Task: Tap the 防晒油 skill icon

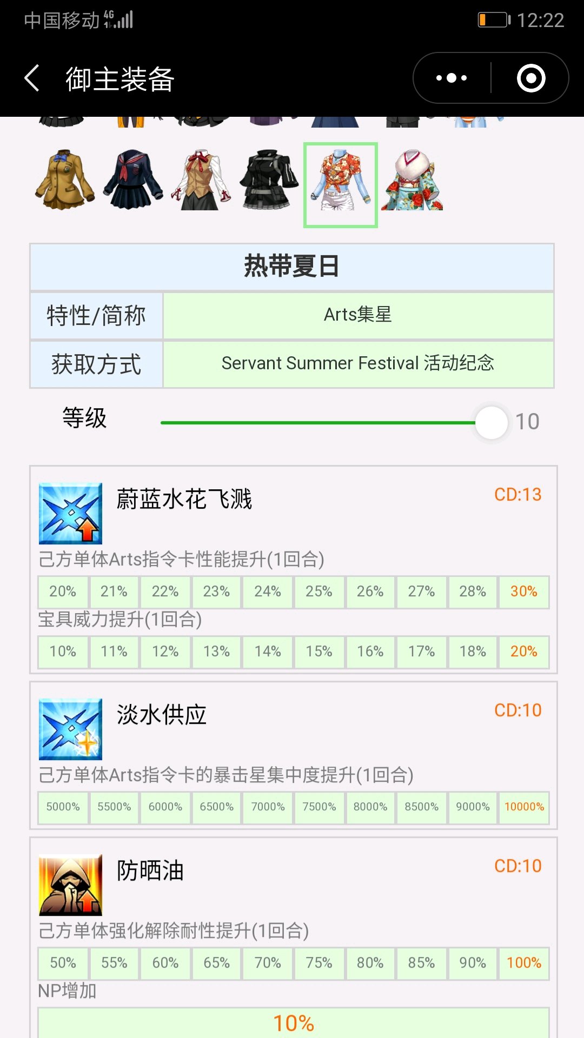Action: tap(70, 885)
